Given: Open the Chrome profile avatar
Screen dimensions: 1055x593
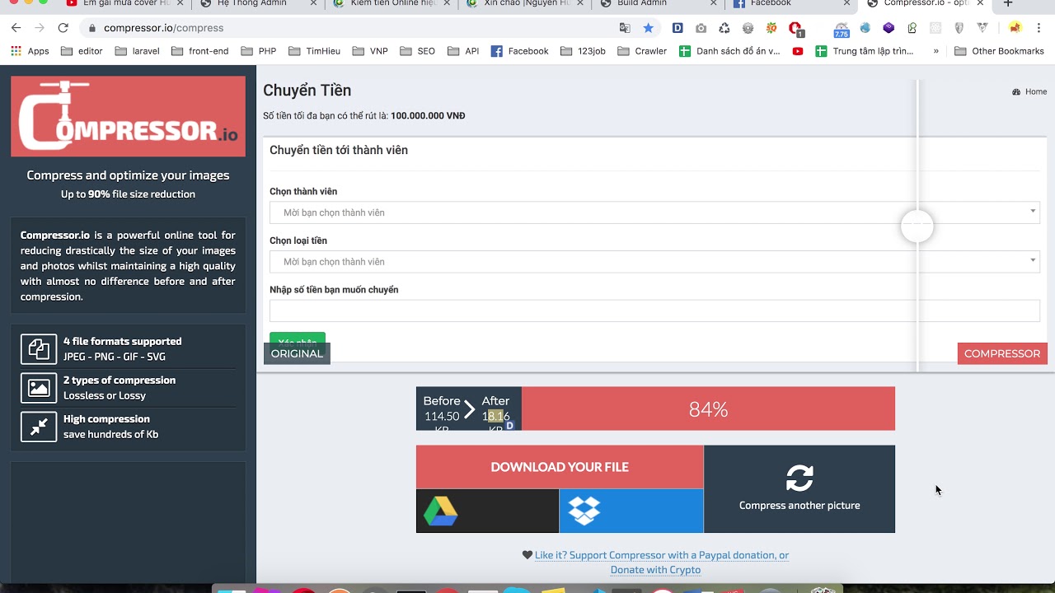Looking at the screenshot, I should 1015,28.
